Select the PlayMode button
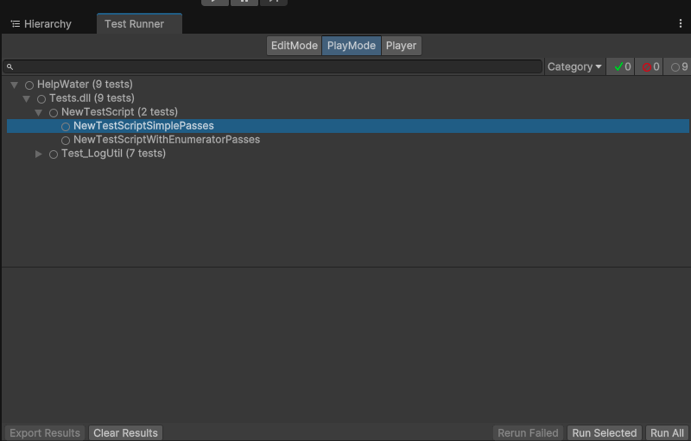This screenshot has height=441, width=691. pyautogui.click(x=352, y=46)
